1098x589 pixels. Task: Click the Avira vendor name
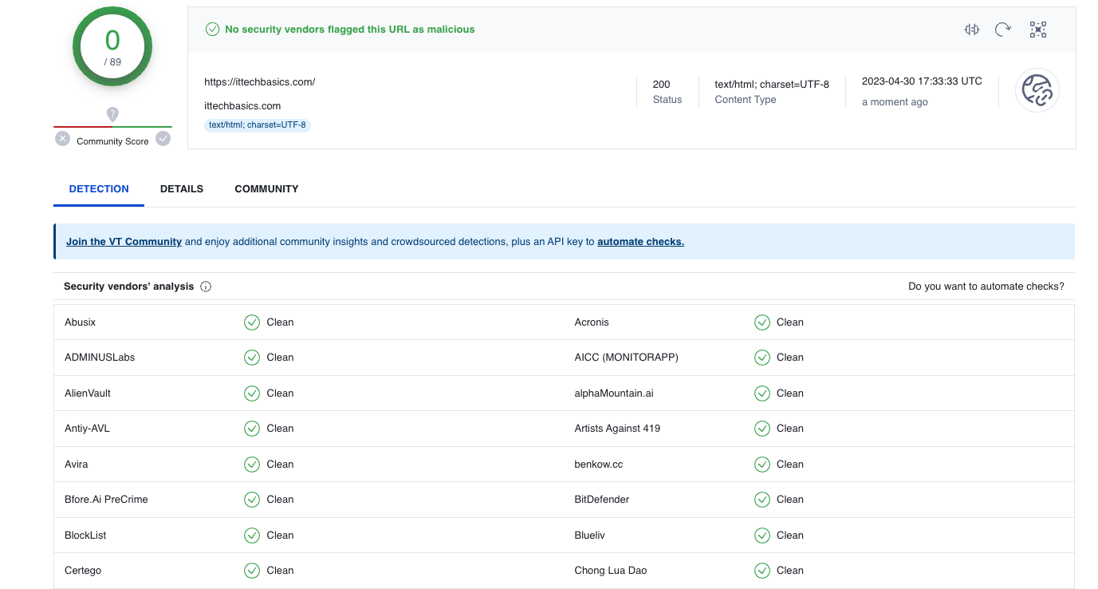(x=77, y=464)
